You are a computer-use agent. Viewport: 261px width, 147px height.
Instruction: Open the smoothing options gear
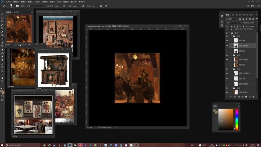[101, 6]
